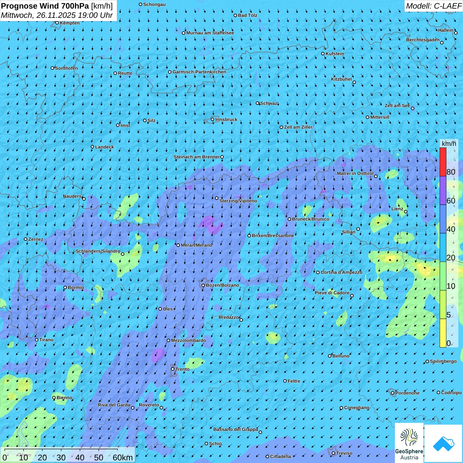
Task: Click the red 80 km/h legend color
Action: point(443,162)
